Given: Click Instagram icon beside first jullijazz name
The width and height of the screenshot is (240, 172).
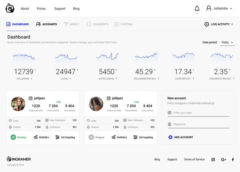Looking at the screenshot, I should 31,98.
